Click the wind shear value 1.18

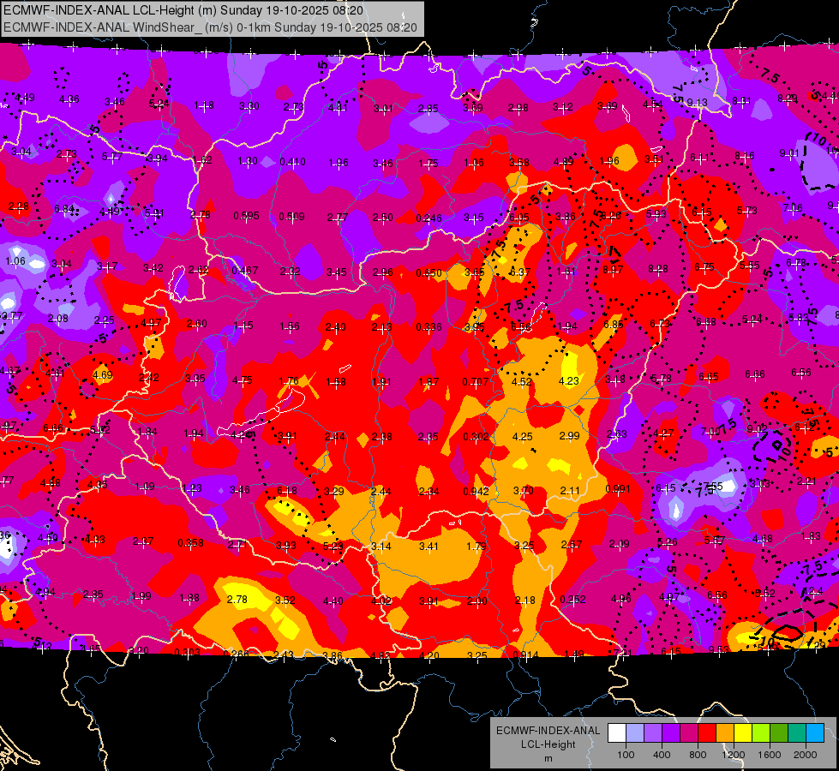(204, 105)
